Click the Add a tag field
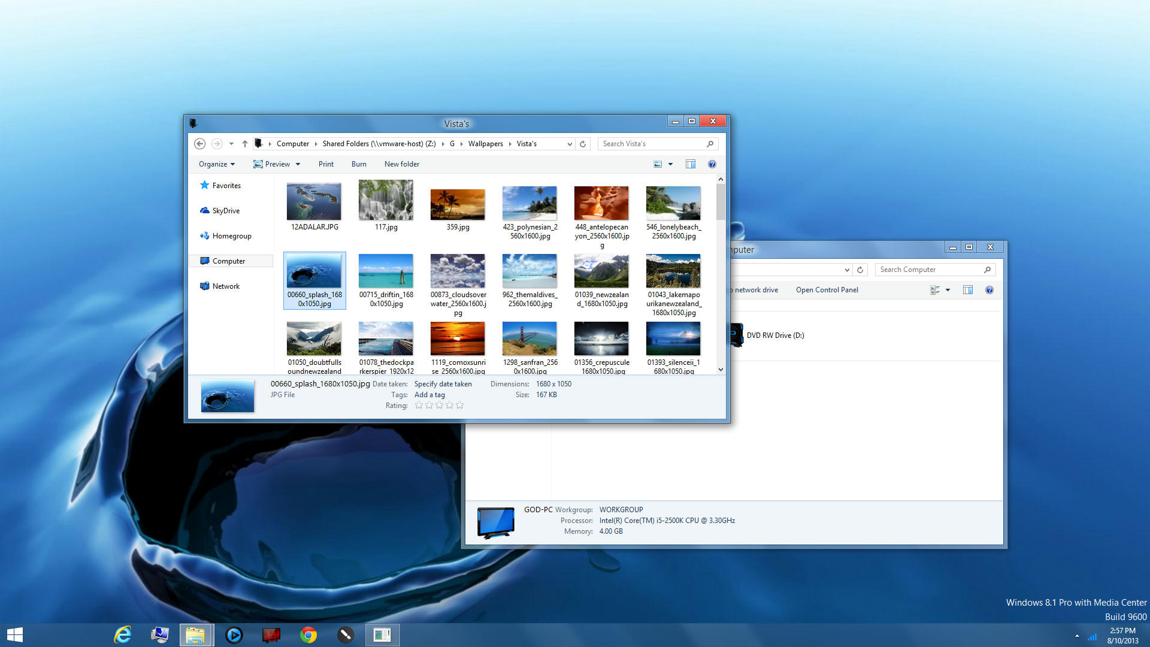The image size is (1150, 647). [x=429, y=395]
